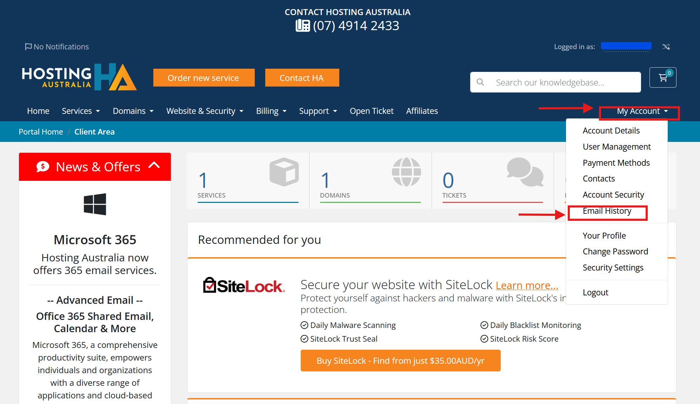The height and width of the screenshot is (404, 700).
Task: Select Open Ticket in navigation
Action: coord(372,111)
